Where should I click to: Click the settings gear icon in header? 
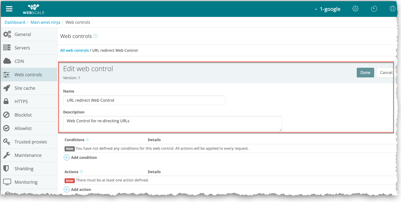pyautogui.click(x=355, y=9)
